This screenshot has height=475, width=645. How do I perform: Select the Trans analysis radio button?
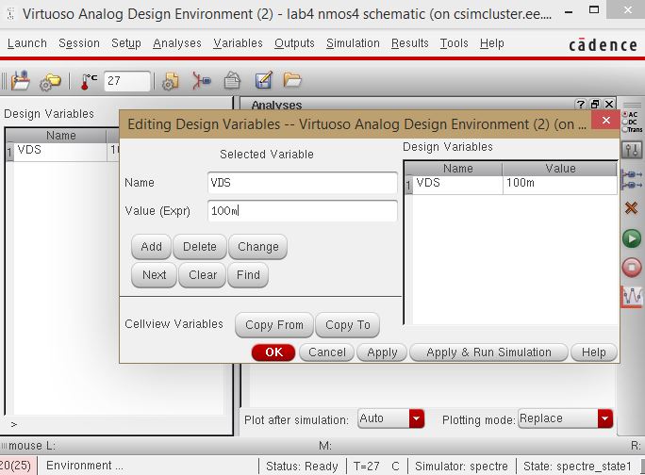[x=625, y=129]
